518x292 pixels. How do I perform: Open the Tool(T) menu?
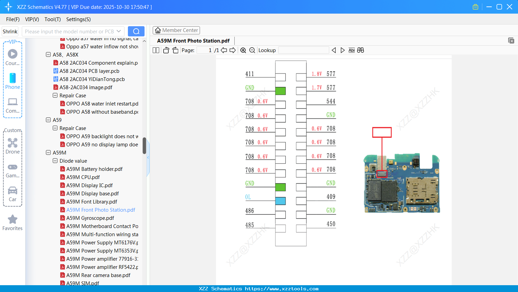(x=53, y=19)
